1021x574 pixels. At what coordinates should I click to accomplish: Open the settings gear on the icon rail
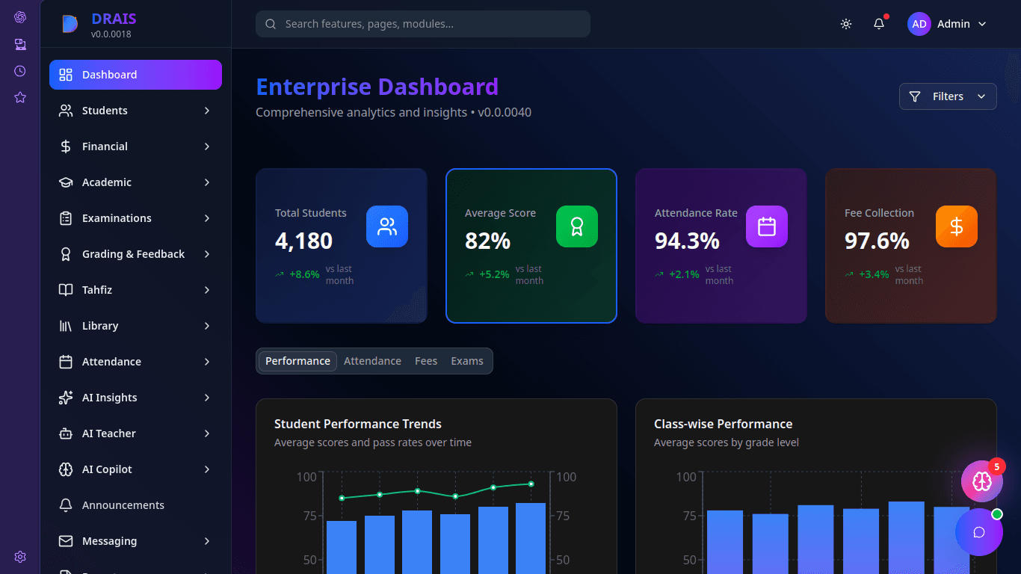tap(19, 556)
